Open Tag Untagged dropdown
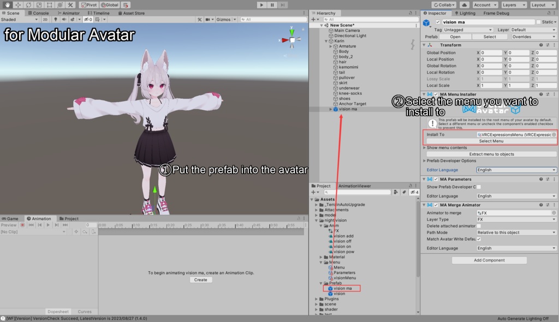The width and height of the screenshot is (559, 322). [x=468, y=29]
